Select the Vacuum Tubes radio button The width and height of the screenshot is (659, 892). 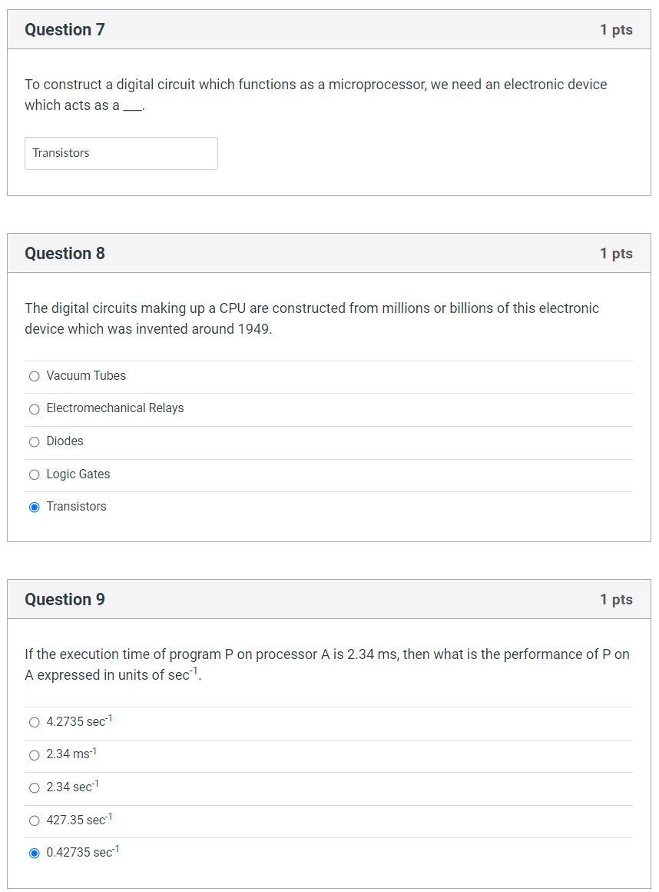pos(34,376)
